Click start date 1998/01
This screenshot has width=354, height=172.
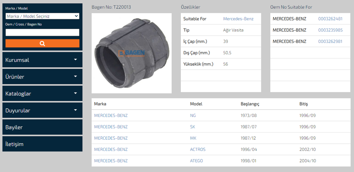(x=249, y=161)
